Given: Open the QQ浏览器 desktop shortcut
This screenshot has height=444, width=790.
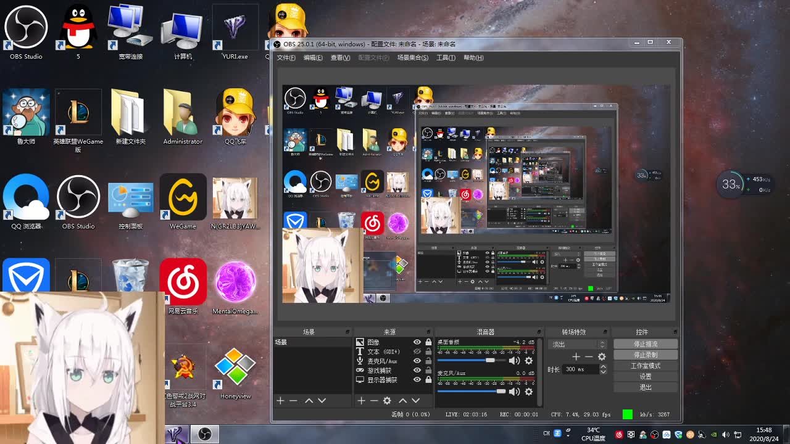Looking at the screenshot, I should click(26, 202).
